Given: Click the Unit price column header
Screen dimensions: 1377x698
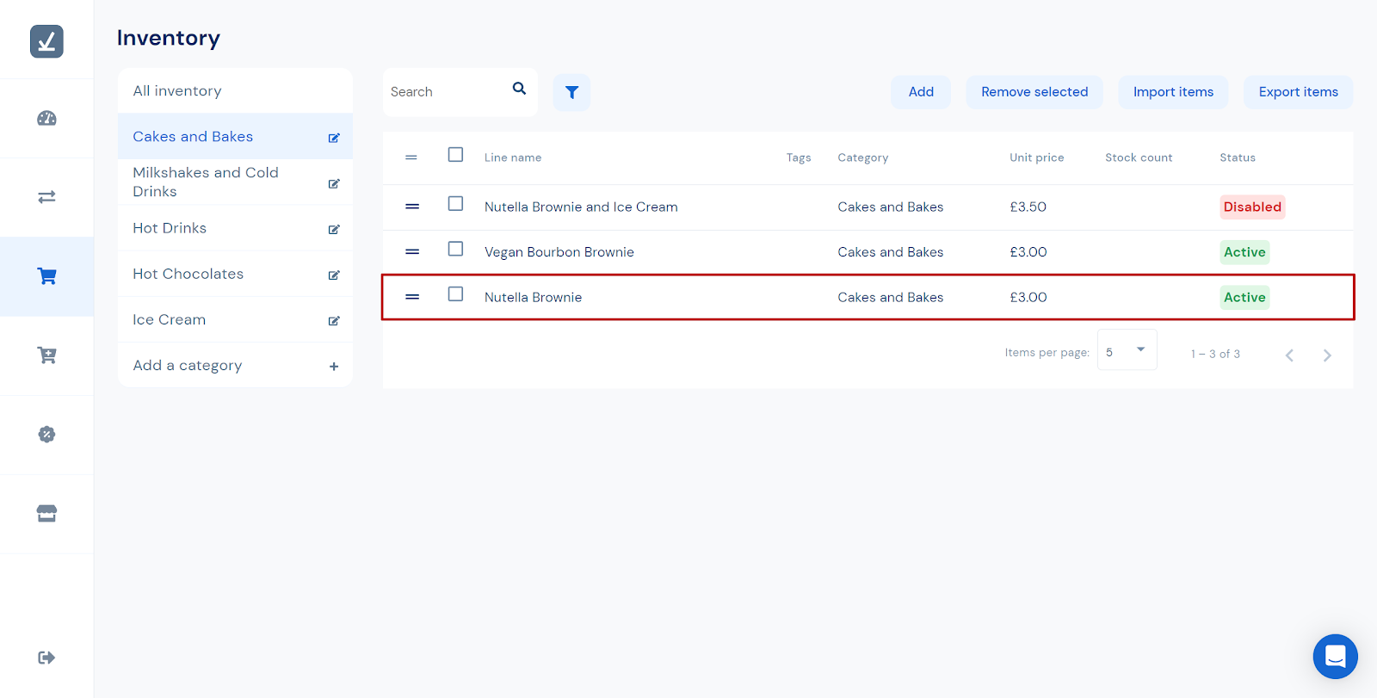Looking at the screenshot, I should pyautogui.click(x=1037, y=158).
